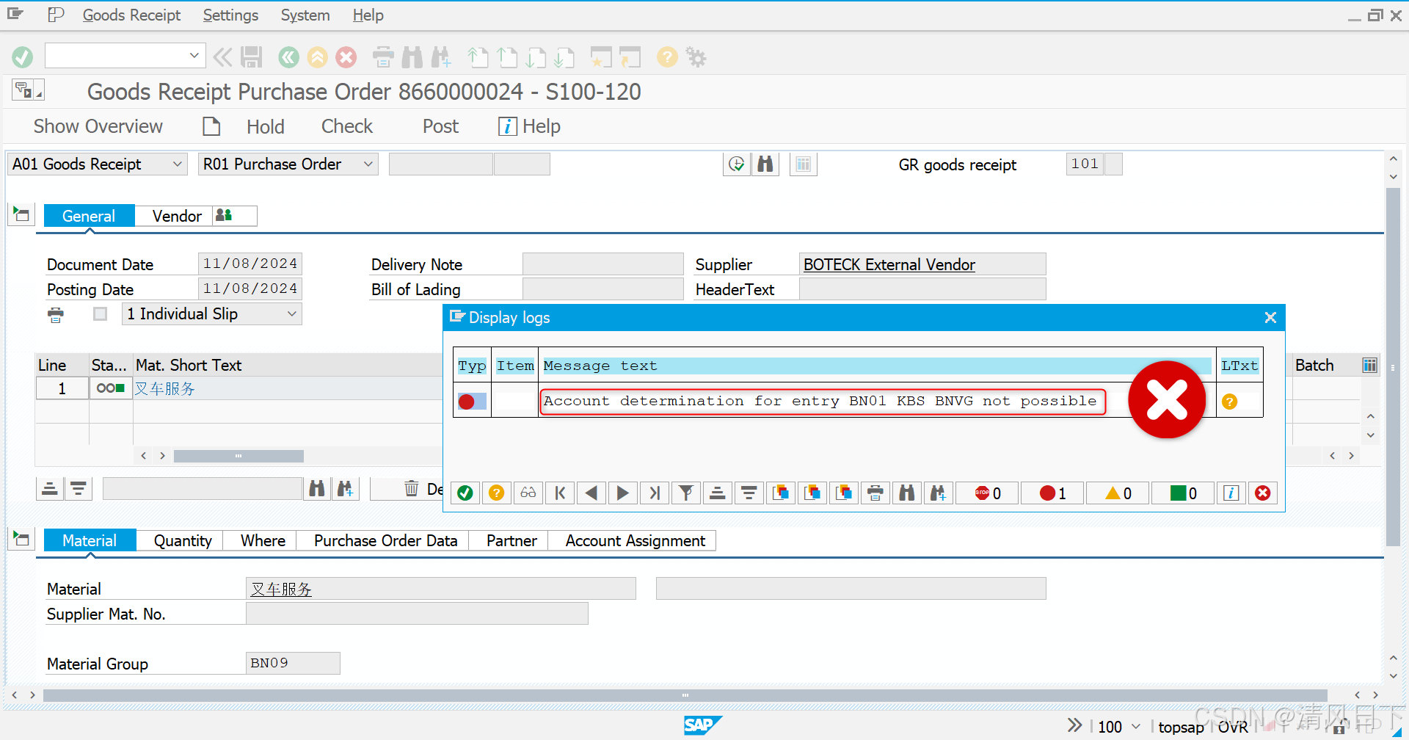
Task: Click the Help question mark icon in the toolbar
Action: coord(666,57)
